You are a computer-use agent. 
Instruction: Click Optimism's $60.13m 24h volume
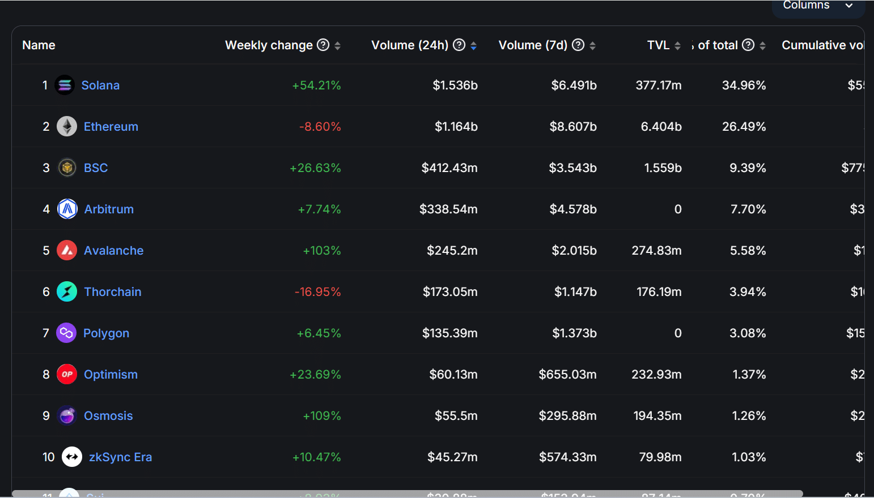453,374
